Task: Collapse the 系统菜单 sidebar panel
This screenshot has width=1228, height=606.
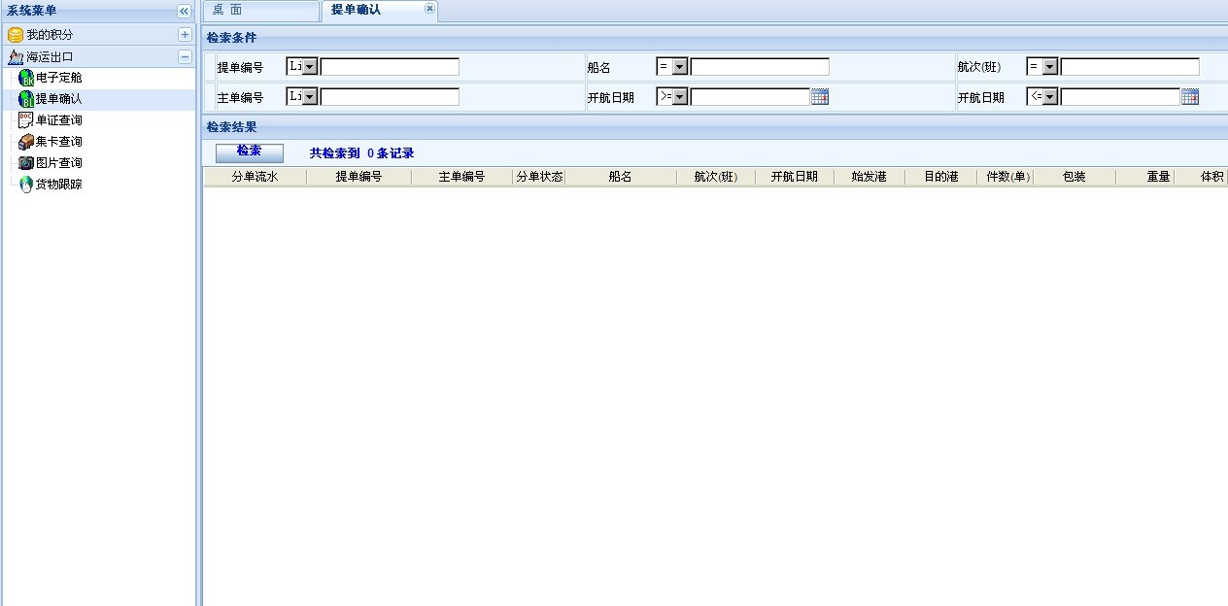Action: [184, 11]
